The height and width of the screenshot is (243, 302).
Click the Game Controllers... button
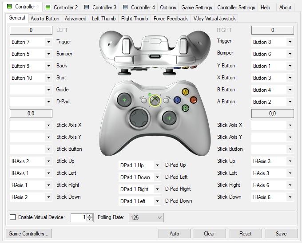pyautogui.click(x=29, y=233)
